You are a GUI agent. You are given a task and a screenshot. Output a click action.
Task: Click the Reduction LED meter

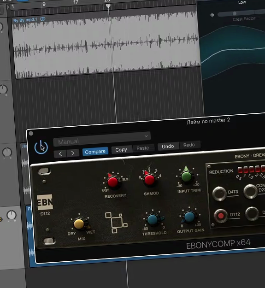point(251,170)
